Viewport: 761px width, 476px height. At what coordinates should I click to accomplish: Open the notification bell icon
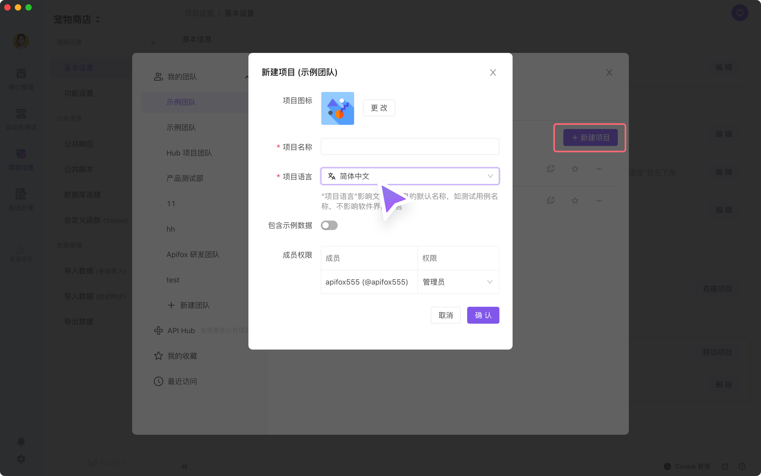21,442
